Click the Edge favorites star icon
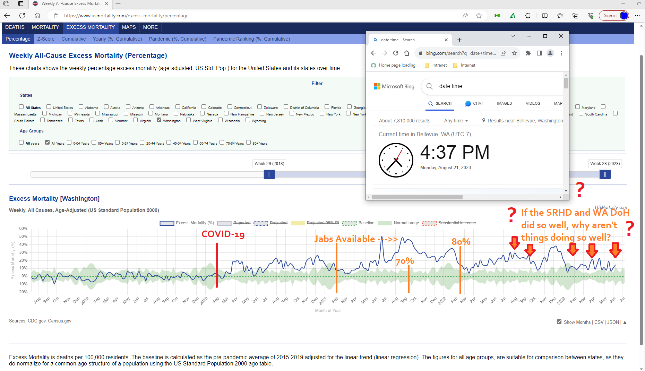This screenshot has height=371, width=645. point(479,16)
